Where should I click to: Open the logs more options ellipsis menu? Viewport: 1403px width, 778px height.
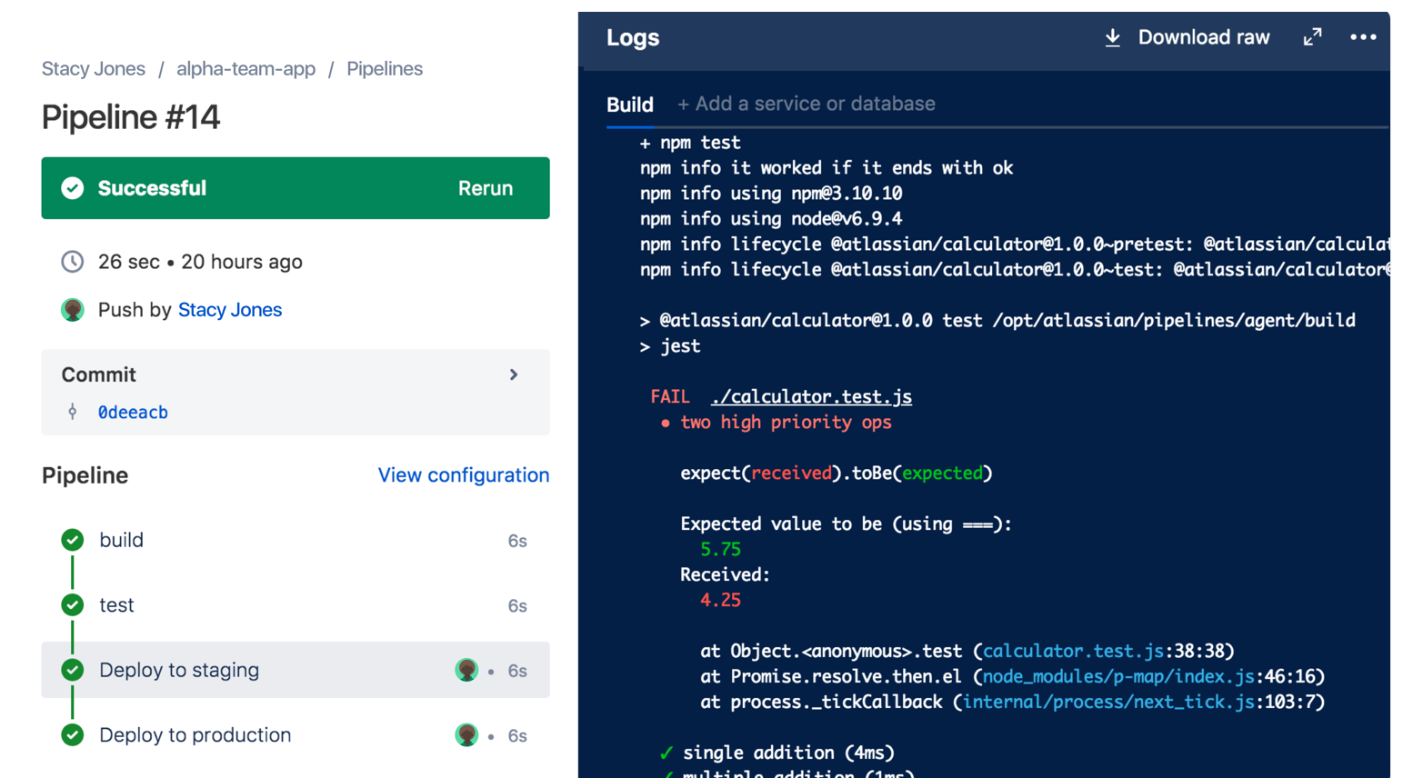(1363, 37)
